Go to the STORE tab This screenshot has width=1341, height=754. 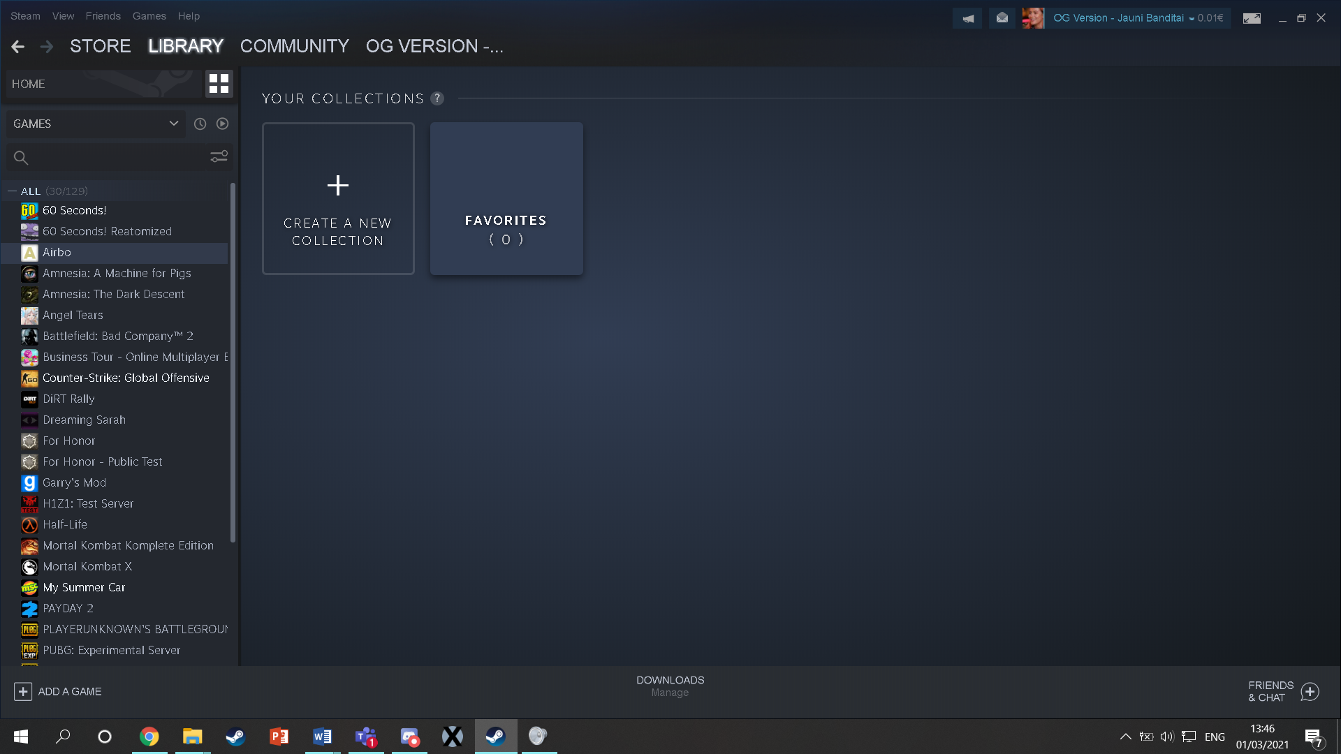click(x=101, y=46)
